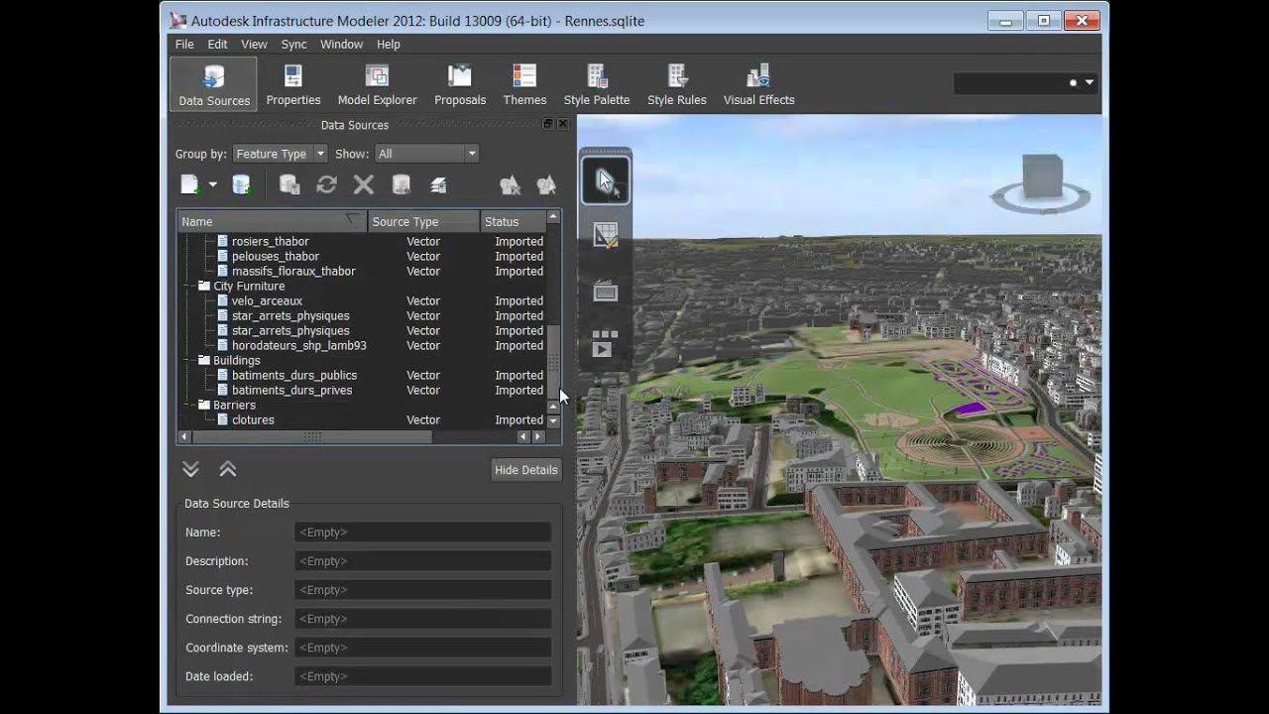Open the Style Palette
Viewport: 1269px width, 714px height.
point(596,84)
